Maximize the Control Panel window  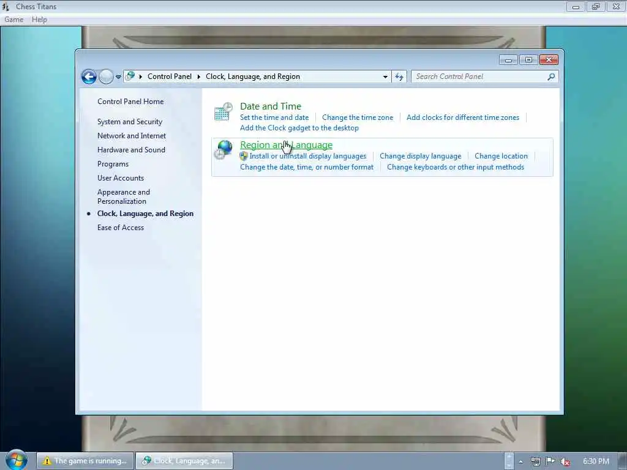528,60
